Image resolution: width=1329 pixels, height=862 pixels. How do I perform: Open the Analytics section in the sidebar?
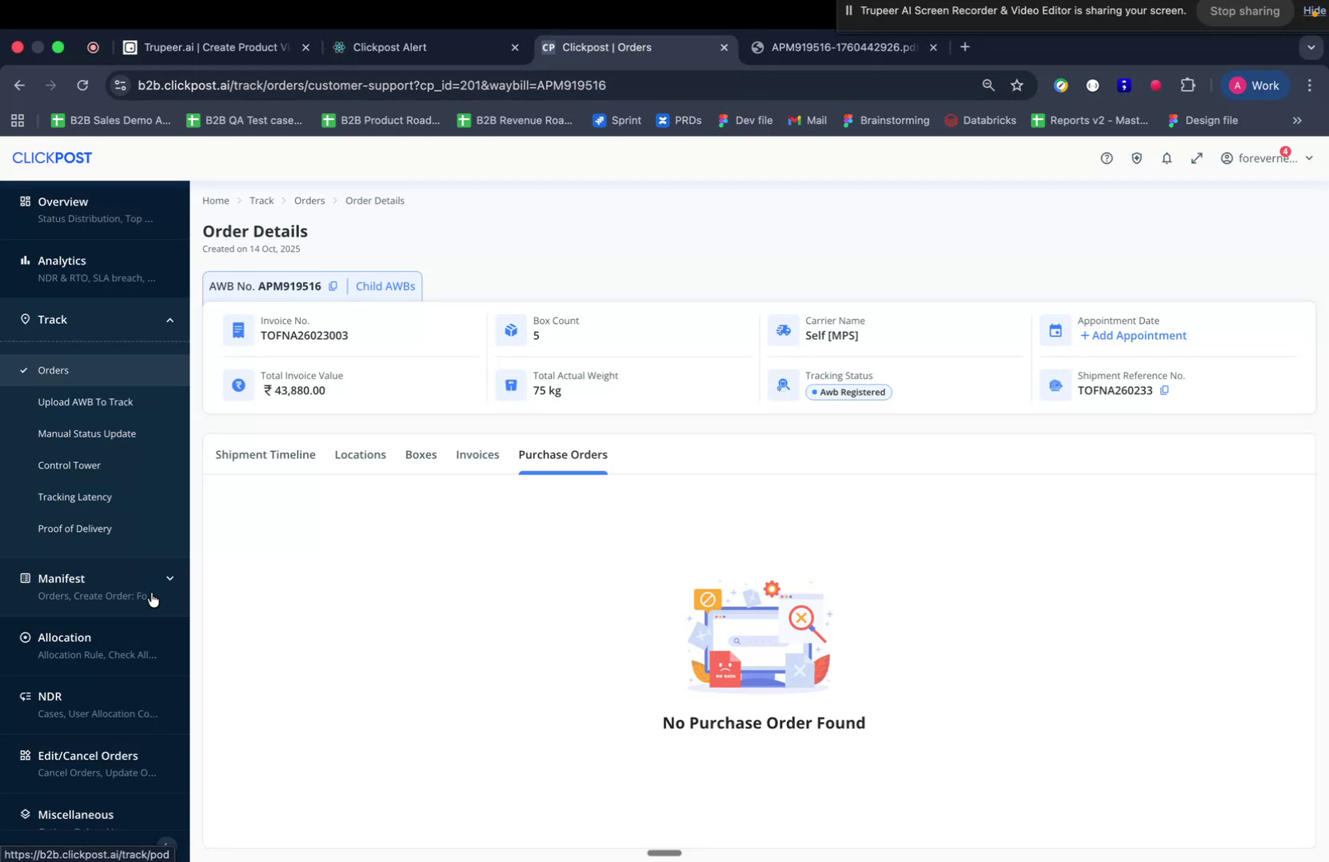click(x=62, y=261)
